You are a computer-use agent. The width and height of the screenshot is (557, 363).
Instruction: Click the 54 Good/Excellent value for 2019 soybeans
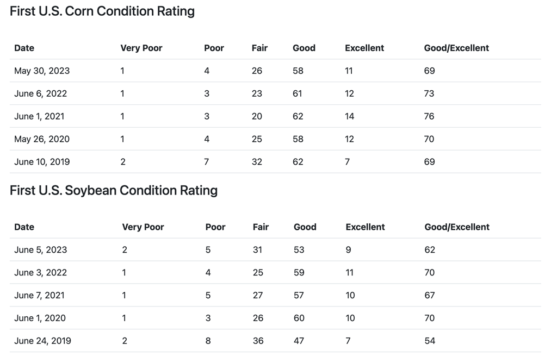430,341
